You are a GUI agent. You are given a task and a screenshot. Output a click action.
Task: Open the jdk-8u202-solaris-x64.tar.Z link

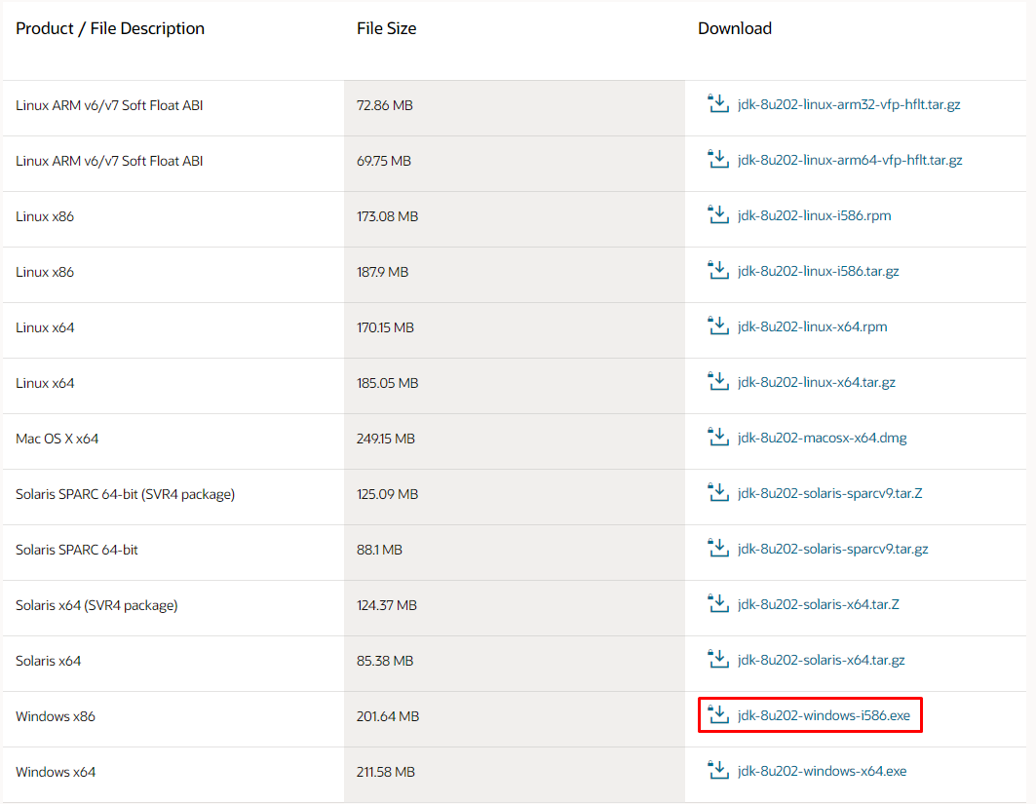click(818, 604)
